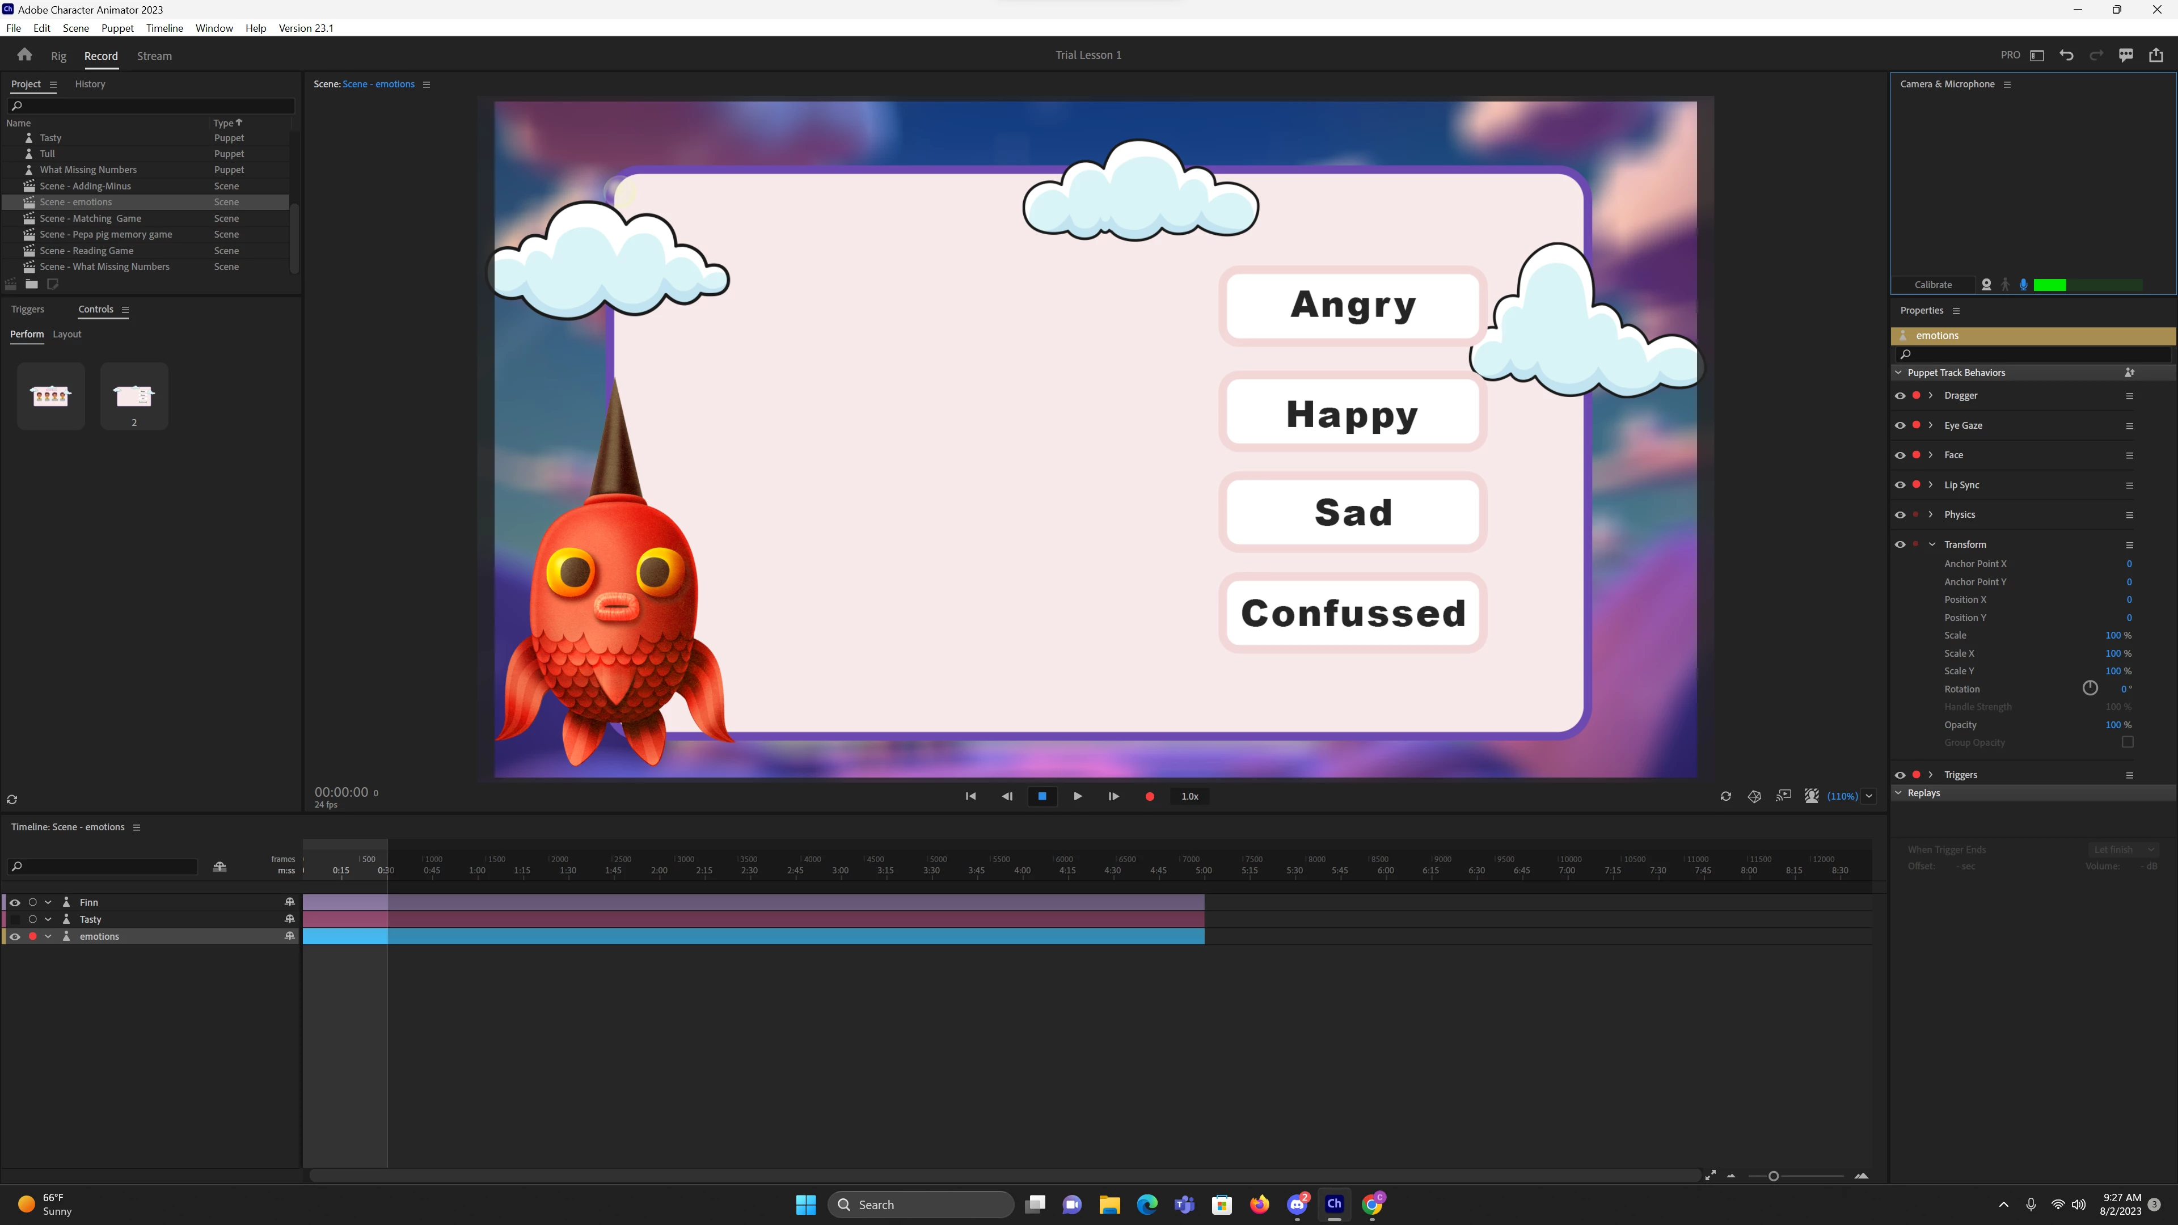Hide the Finn track
This screenshot has height=1225, width=2178.
[14, 902]
